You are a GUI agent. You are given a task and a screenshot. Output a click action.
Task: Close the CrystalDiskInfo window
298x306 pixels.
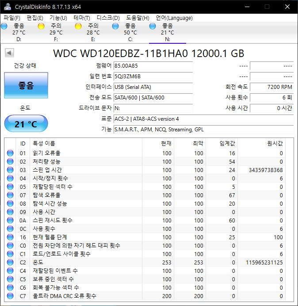pos(287,7)
